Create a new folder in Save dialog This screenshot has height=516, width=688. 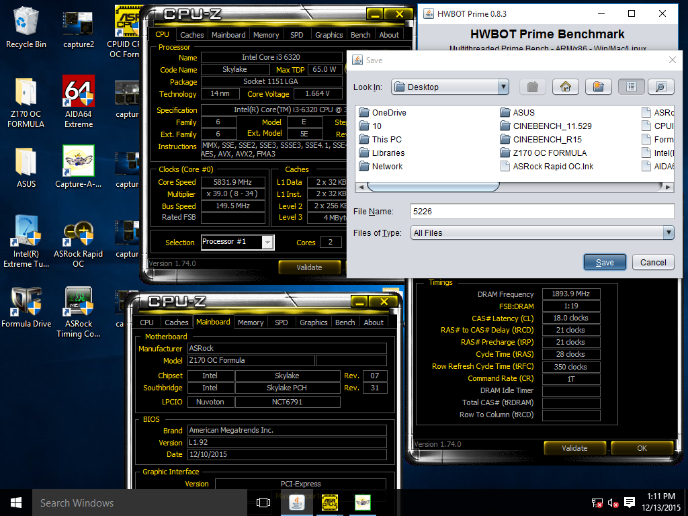(598, 87)
